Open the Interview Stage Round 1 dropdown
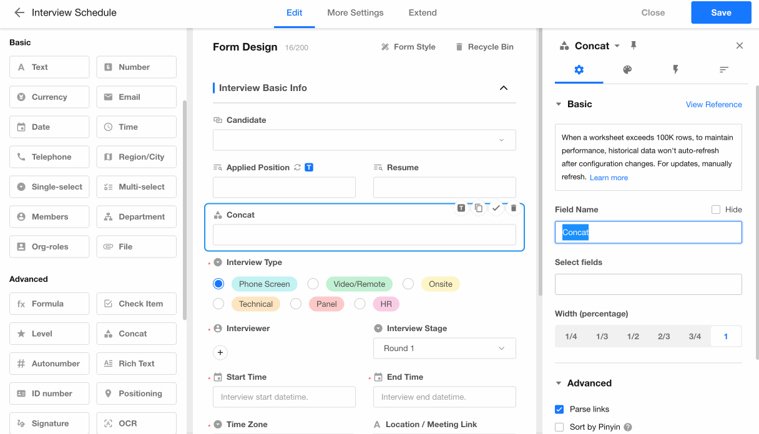This screenshot has height=434, width=759. (x=444, y=348)
